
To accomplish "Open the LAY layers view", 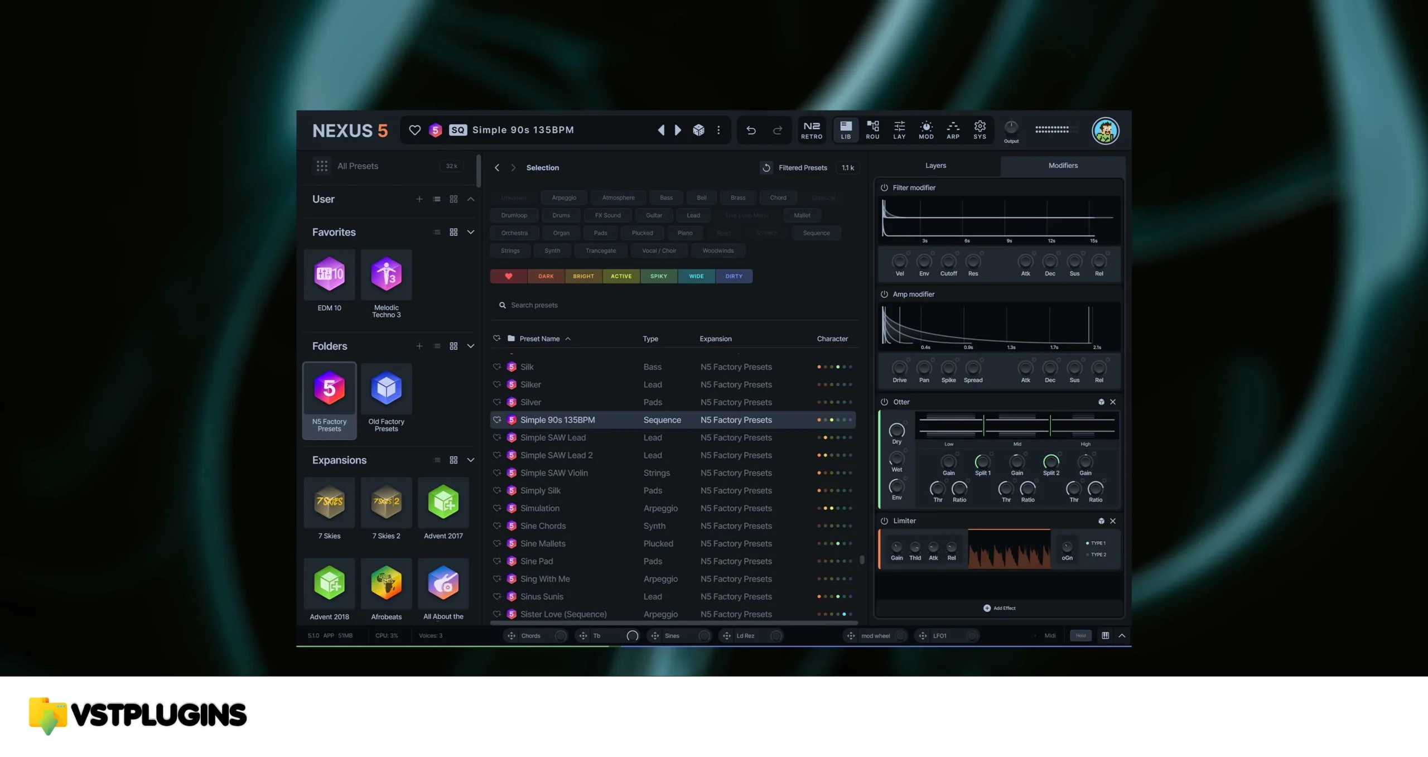I will point(899,130).
